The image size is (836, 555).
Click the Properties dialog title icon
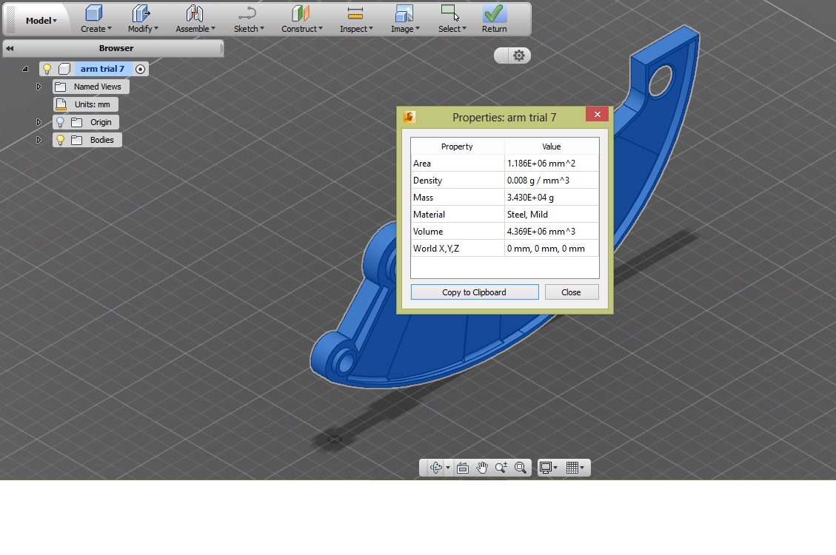point(409,117)
